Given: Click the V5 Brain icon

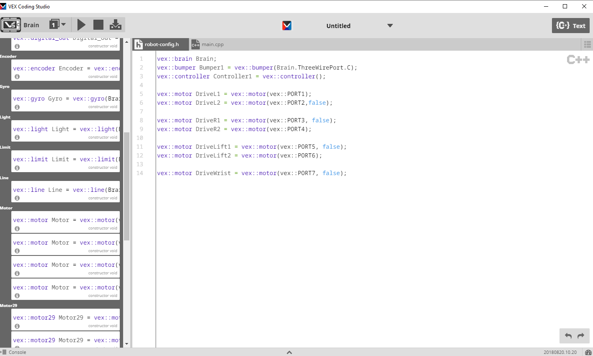Looking at the screenshot, I should click(x=10, y=25).
